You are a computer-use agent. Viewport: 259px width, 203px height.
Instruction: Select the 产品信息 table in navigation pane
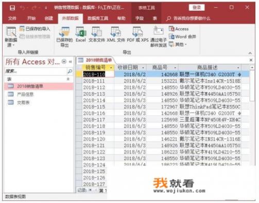tap(39, 94)
